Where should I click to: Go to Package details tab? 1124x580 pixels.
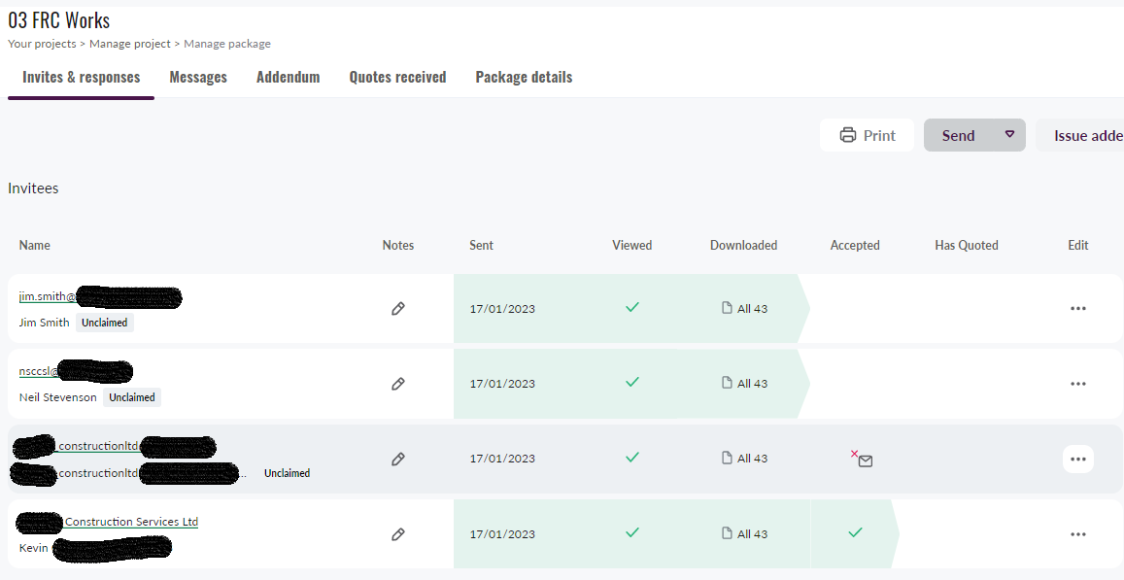pos(524,77)
